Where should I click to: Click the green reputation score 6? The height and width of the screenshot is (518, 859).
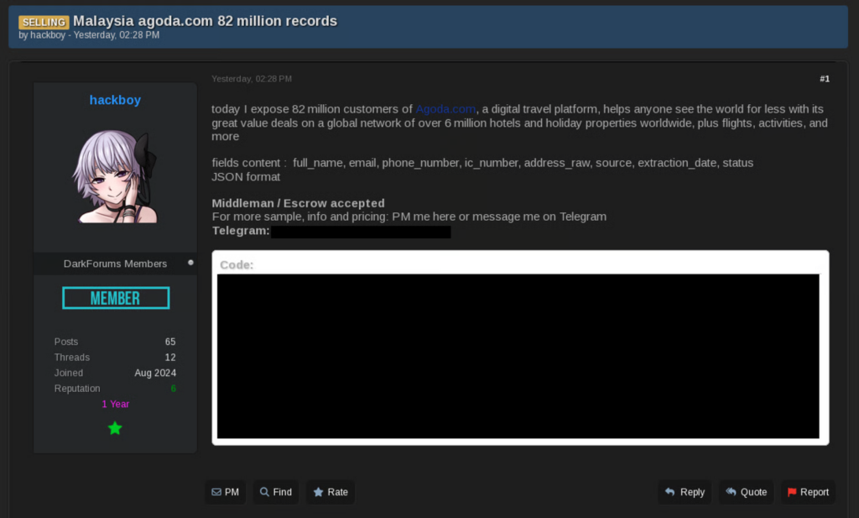(173, 389)
